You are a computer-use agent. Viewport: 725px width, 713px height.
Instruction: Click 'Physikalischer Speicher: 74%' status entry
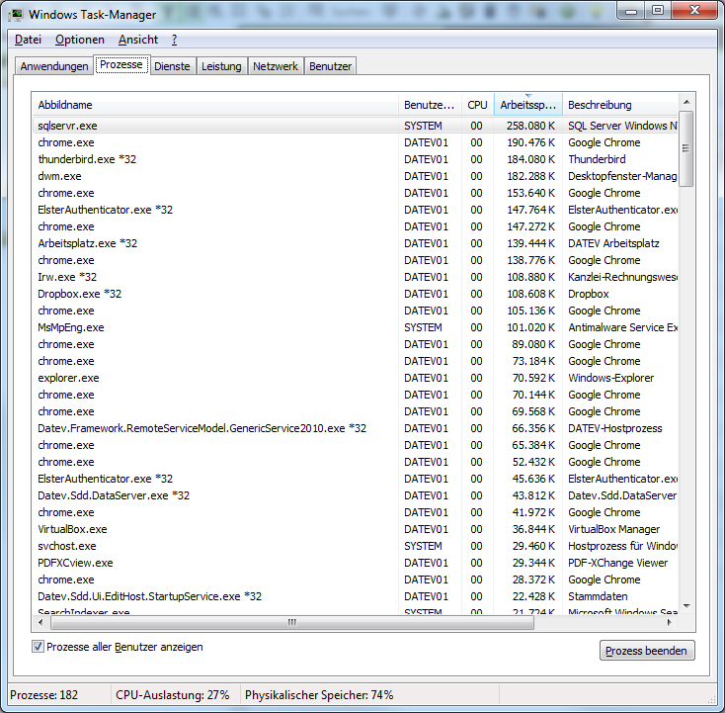(319, 695)
